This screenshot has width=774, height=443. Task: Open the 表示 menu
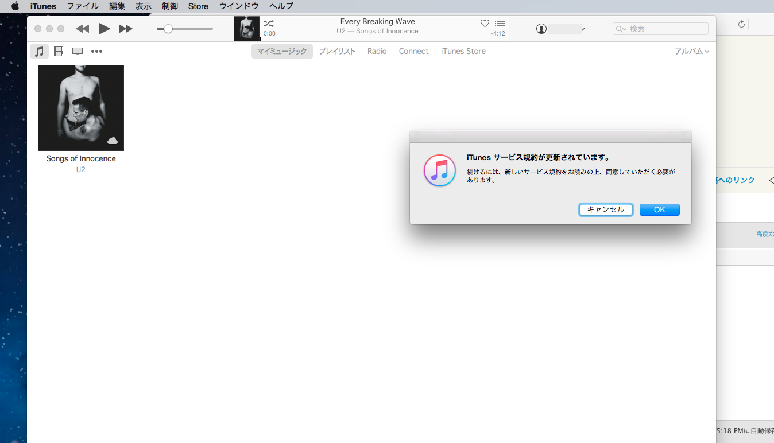coord(144,6)
